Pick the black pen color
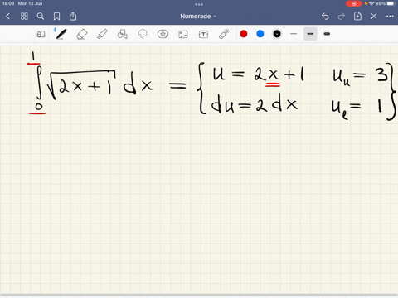Image resolution: width=398 pixels, height=298 pixels. [x=277, y=34]
